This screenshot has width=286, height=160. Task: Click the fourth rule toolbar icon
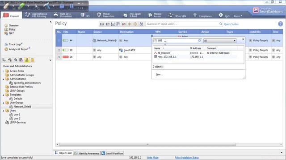point(118,24)
